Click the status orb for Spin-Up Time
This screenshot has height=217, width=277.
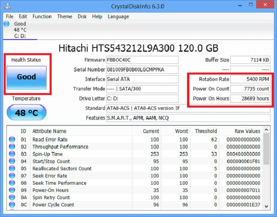pos(12,154)
